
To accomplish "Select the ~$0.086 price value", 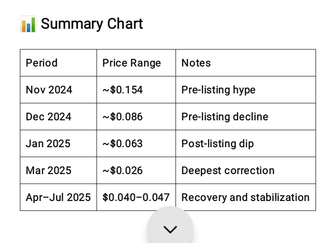I will pos(123,117).
